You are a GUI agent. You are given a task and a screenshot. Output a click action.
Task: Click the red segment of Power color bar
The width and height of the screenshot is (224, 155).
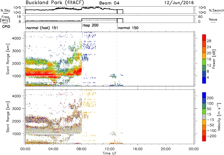(204, 37)
